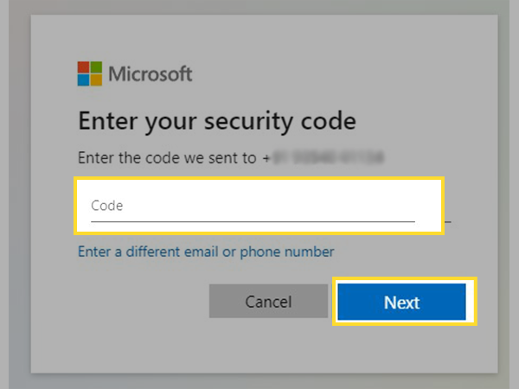Click the underline beneath the Code field

253,221
